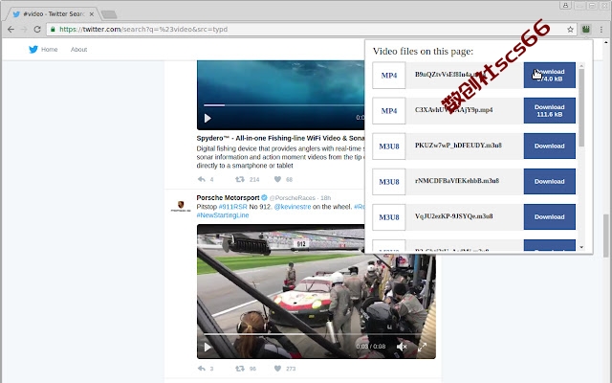Open the video downloader extension icon

click(x=586, y=29)
